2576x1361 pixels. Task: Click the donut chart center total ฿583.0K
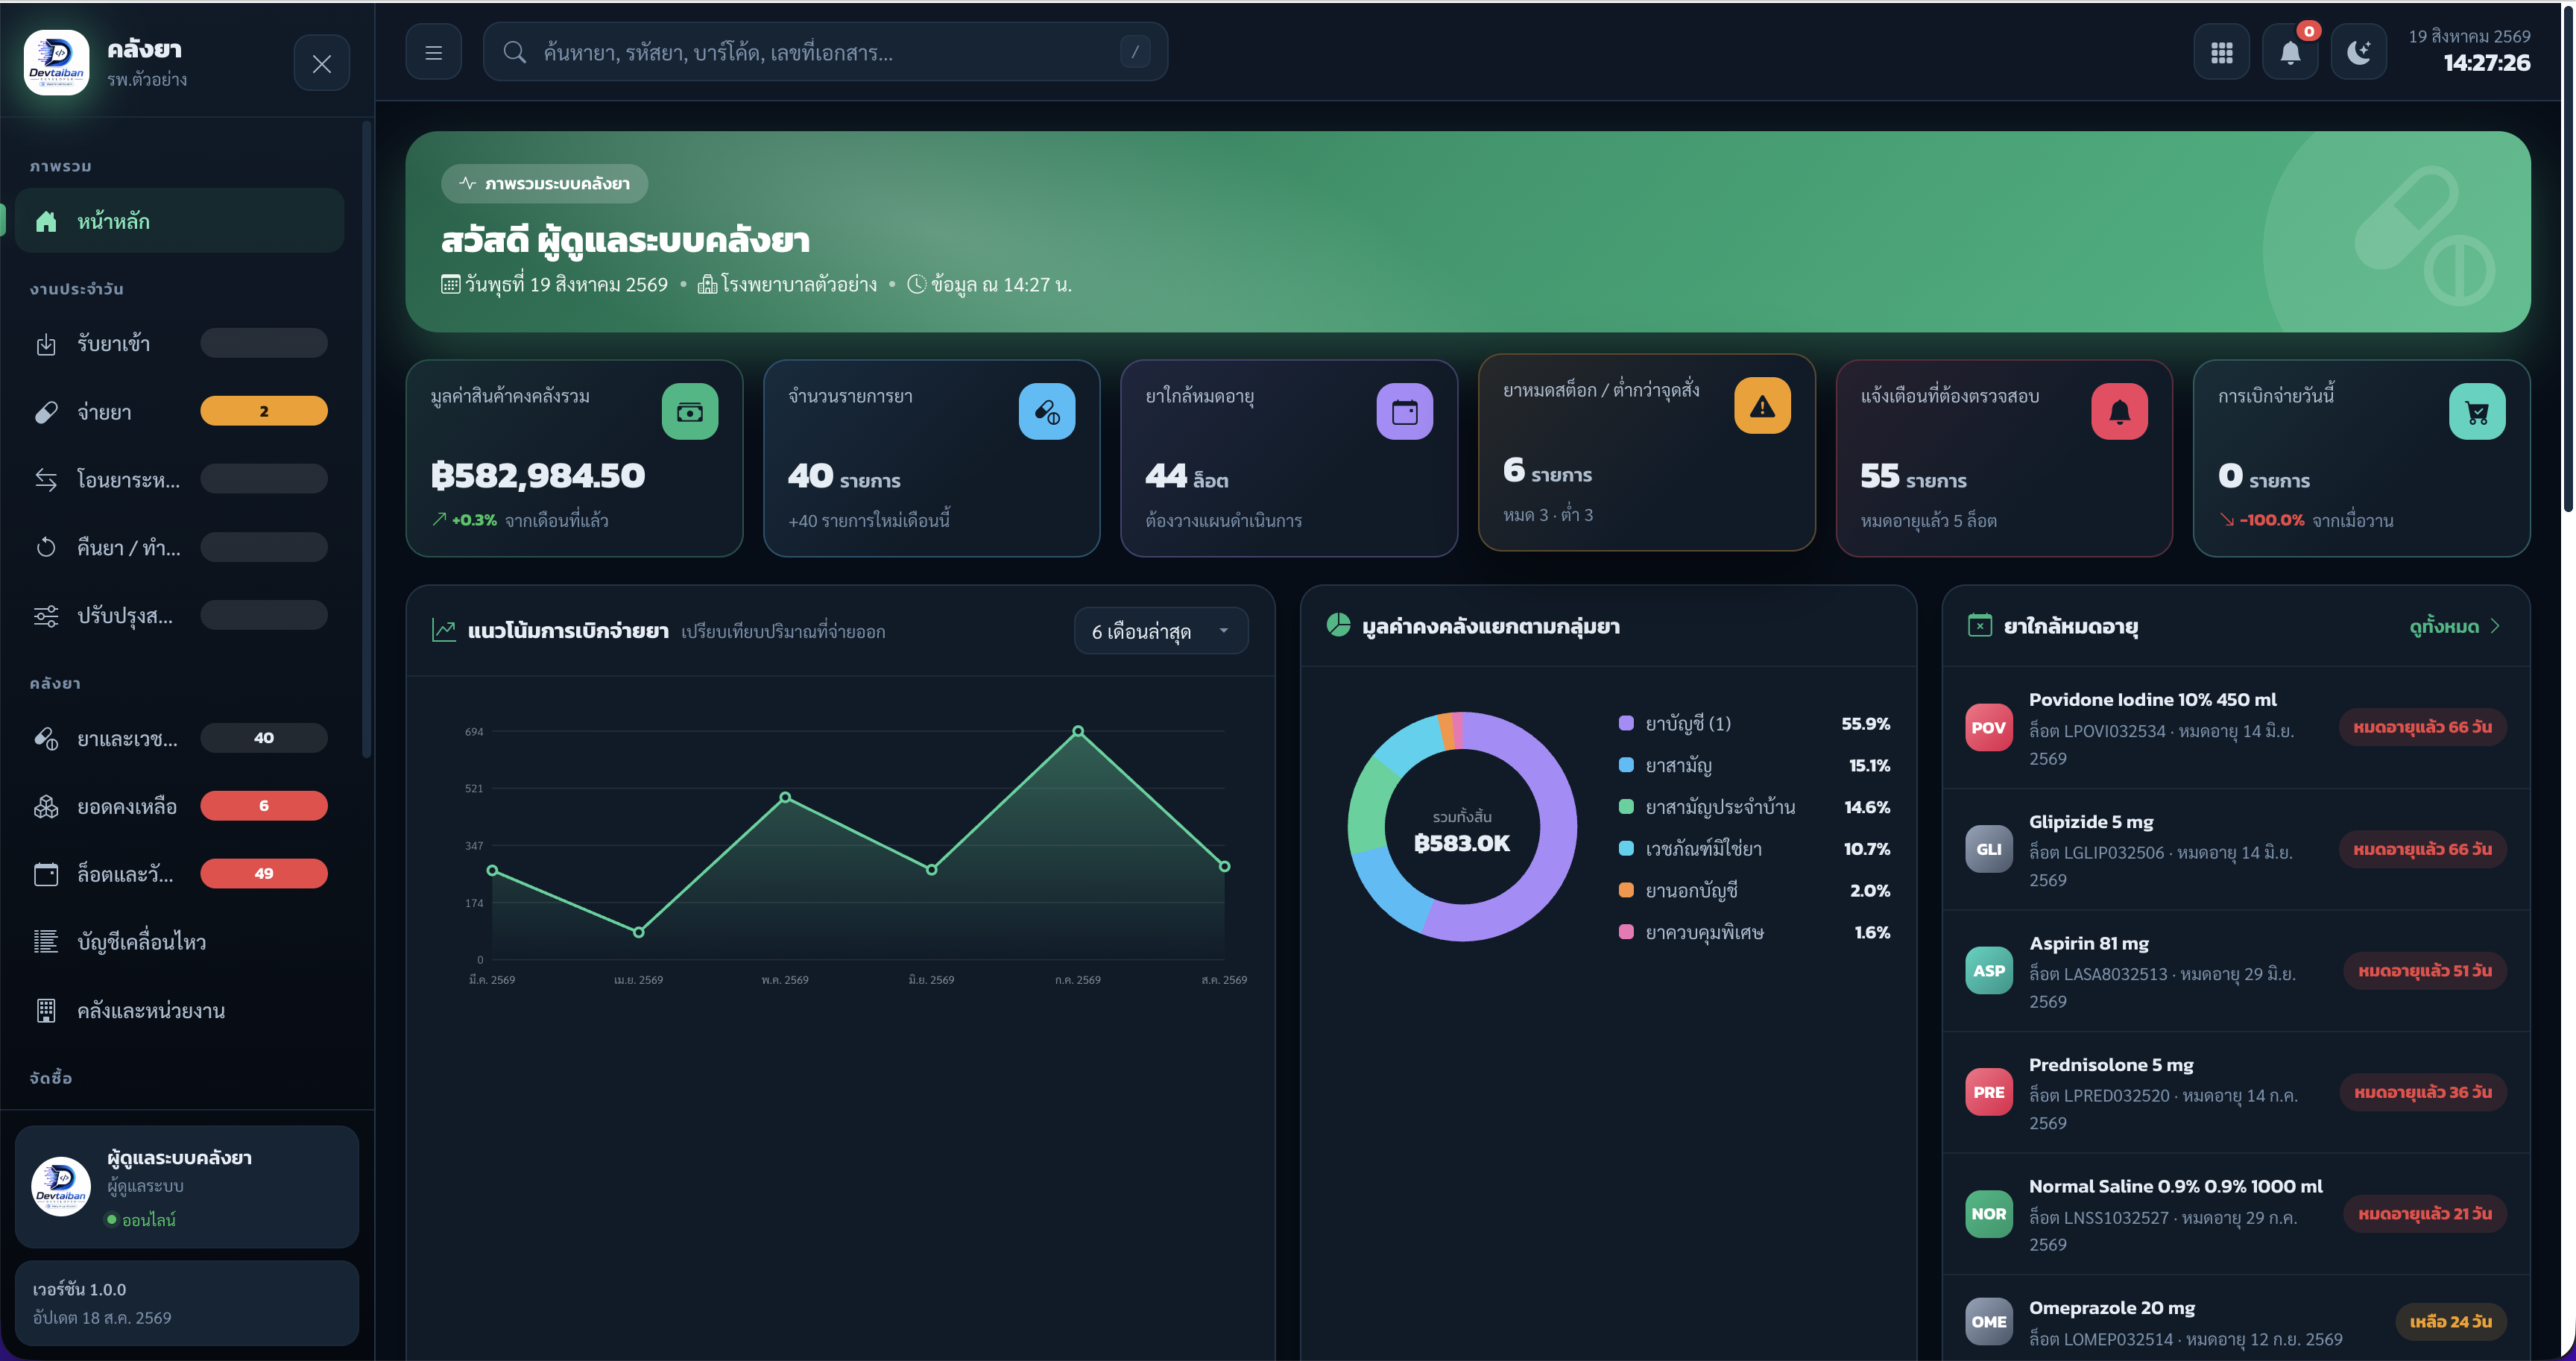[x=1462, y=843]
